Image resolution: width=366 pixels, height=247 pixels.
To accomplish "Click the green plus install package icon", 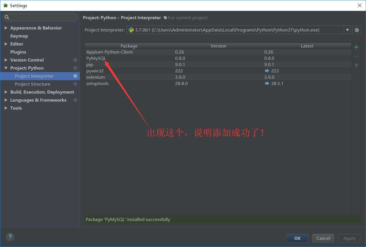I will [x=356, y=47].
